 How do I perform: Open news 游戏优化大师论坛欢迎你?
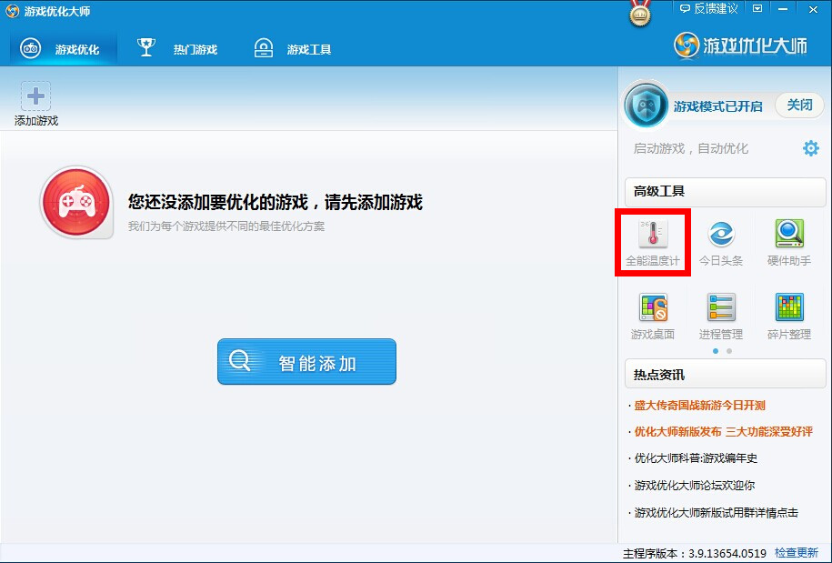tap(695, 485)
